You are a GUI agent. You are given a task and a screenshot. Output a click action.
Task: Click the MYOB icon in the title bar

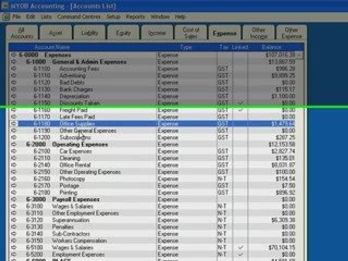pos(4,5)
